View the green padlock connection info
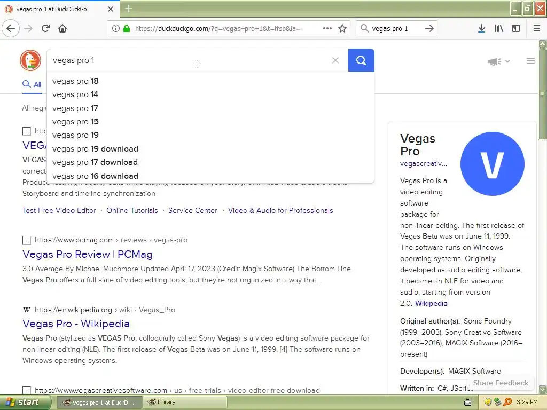 pyautogui.click(x=127, y=28)
